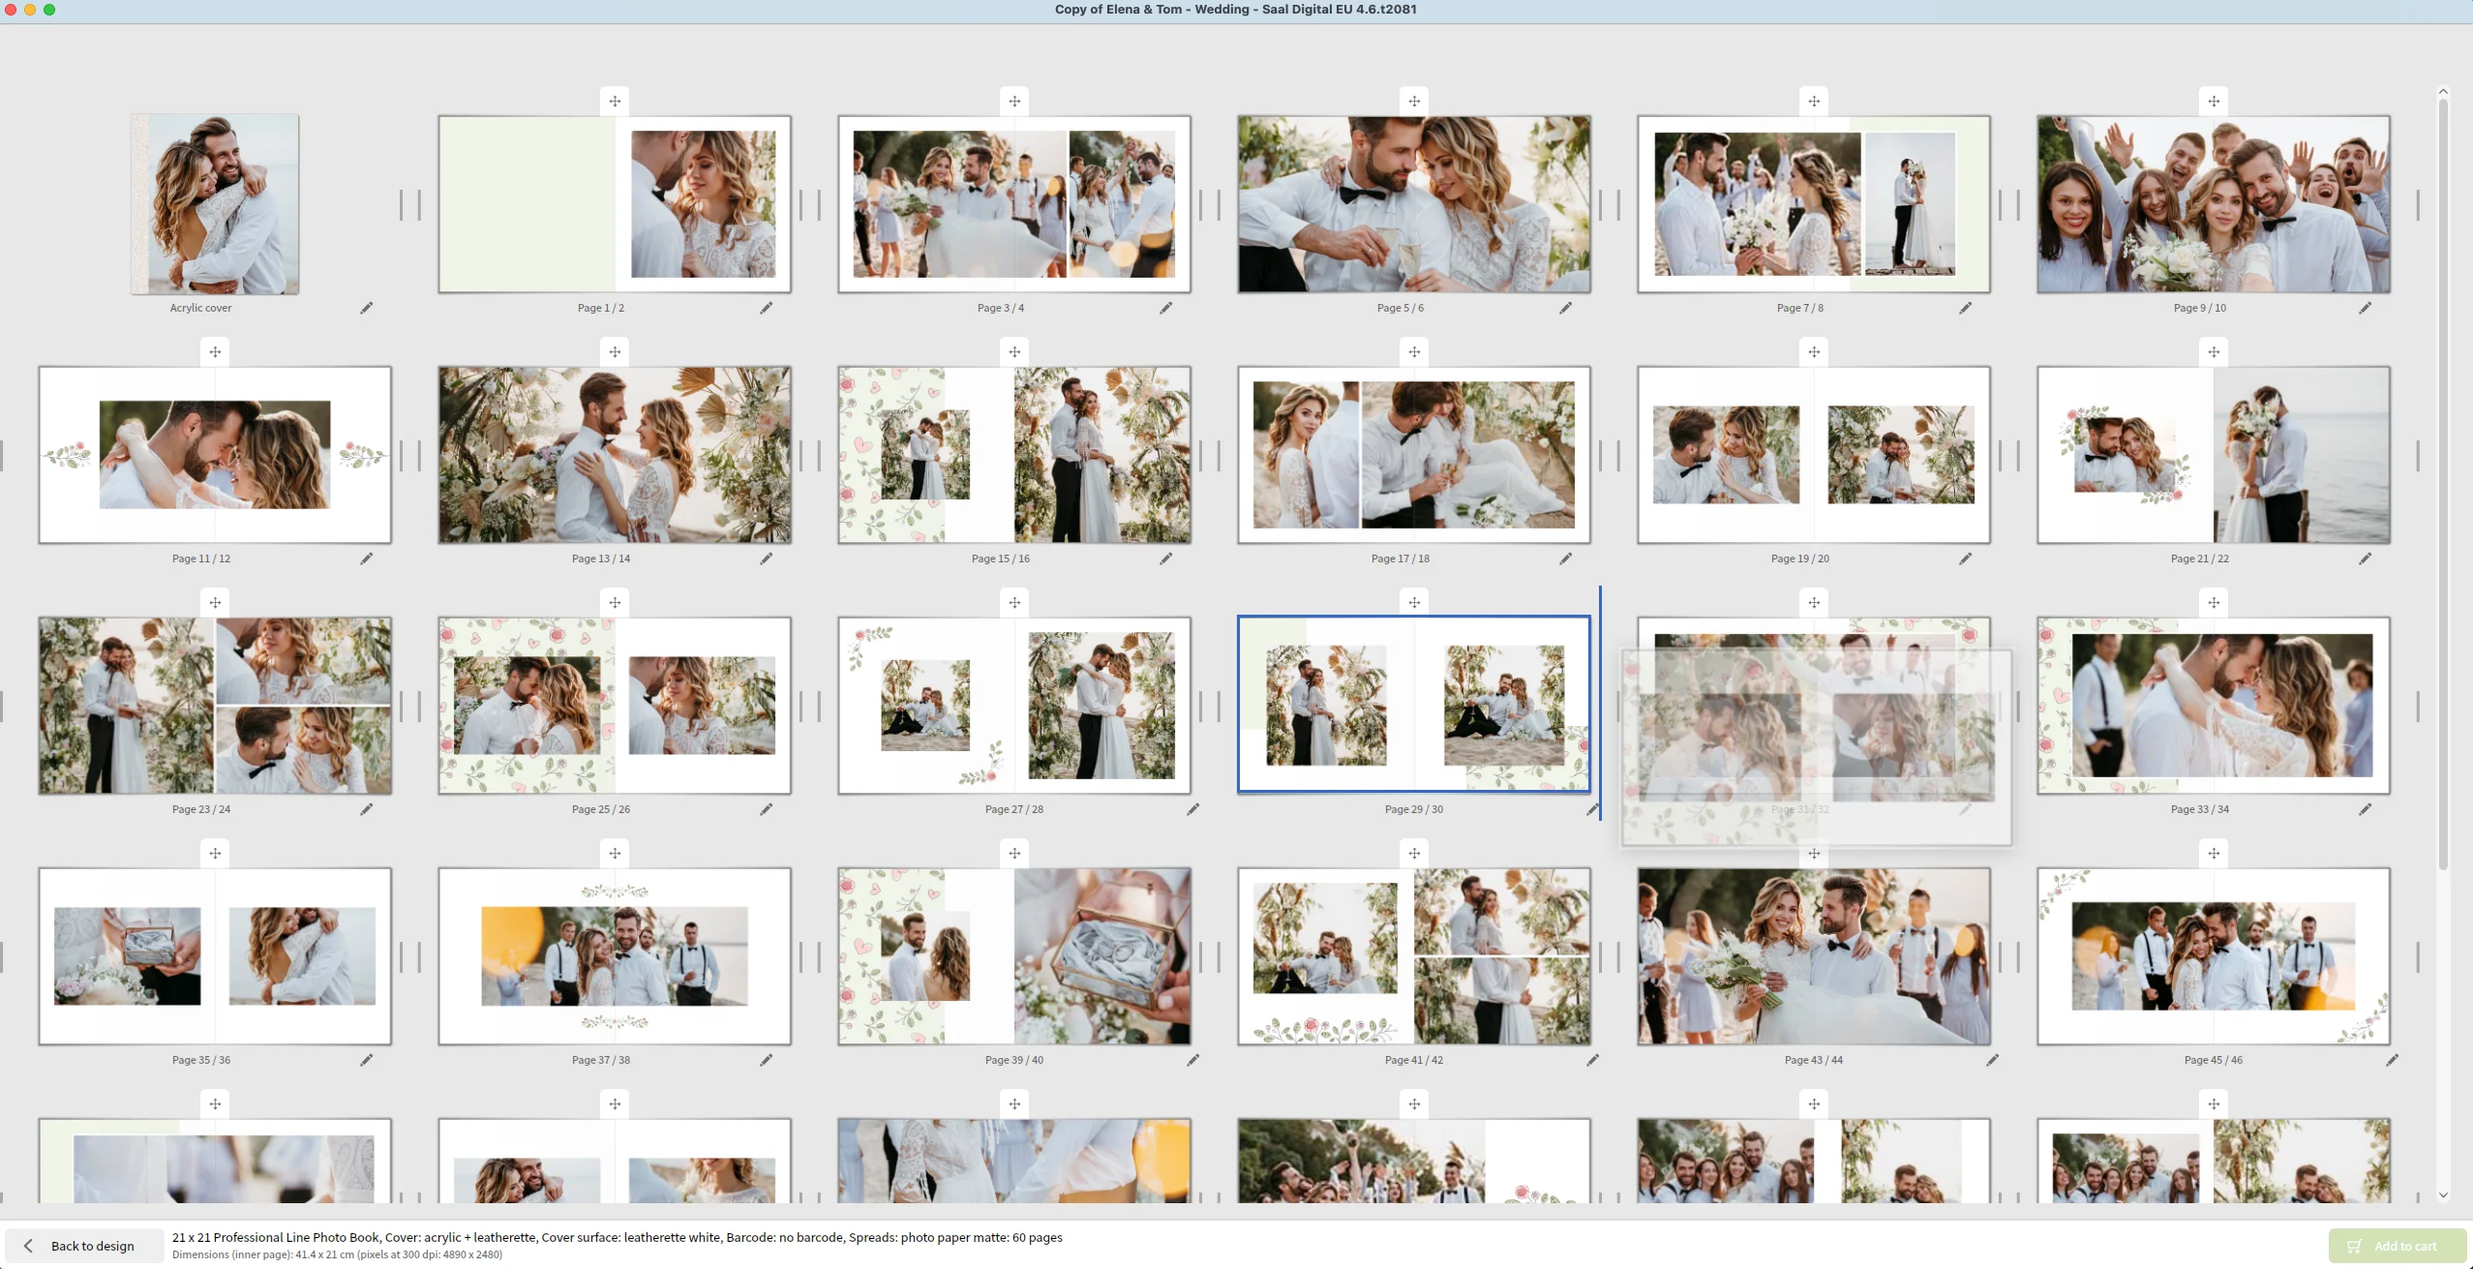The width and height of the screenshot is (2473, 1269).
Task: Click the edit pencil next to Acrylic cover
Action: coord(366,308)
